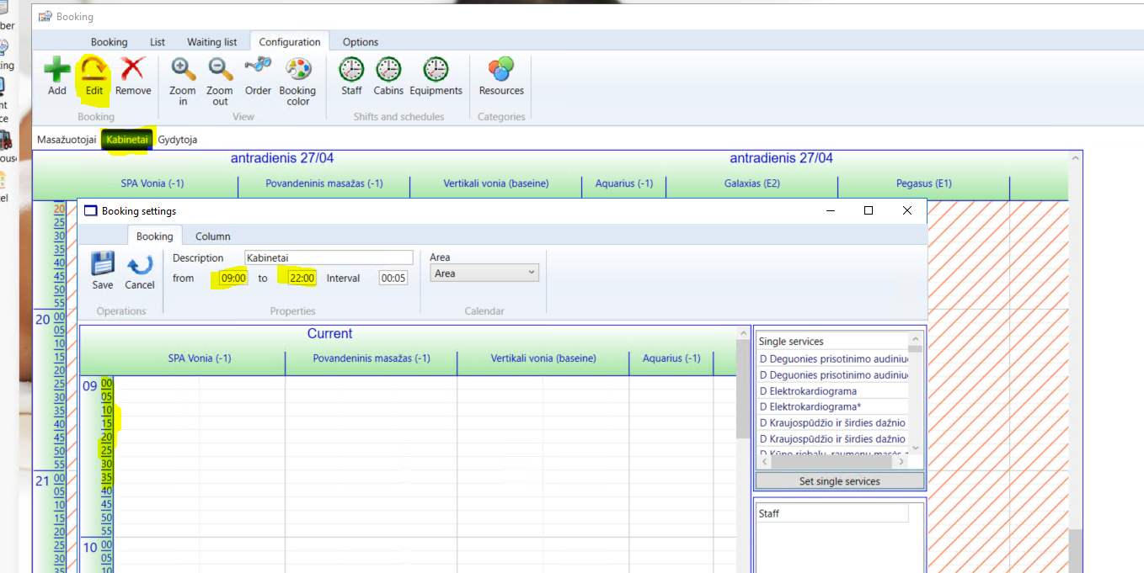This screenshot has height=573, width=1144.
Task: Click the Interval field 00:05
Action: (393, 279)
